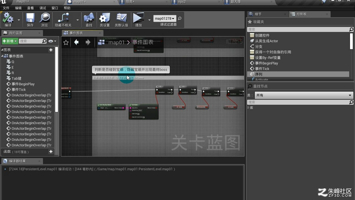Click bookmark star in graph toolbar
This screenshot has width=355, height=200.
tap(66, 42)
